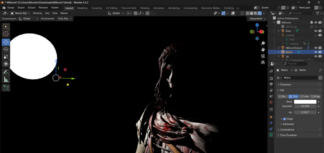Open the Kutu Seç drag dropdown
This screenshot has width=324, height=153.
(x=64, y=19)
